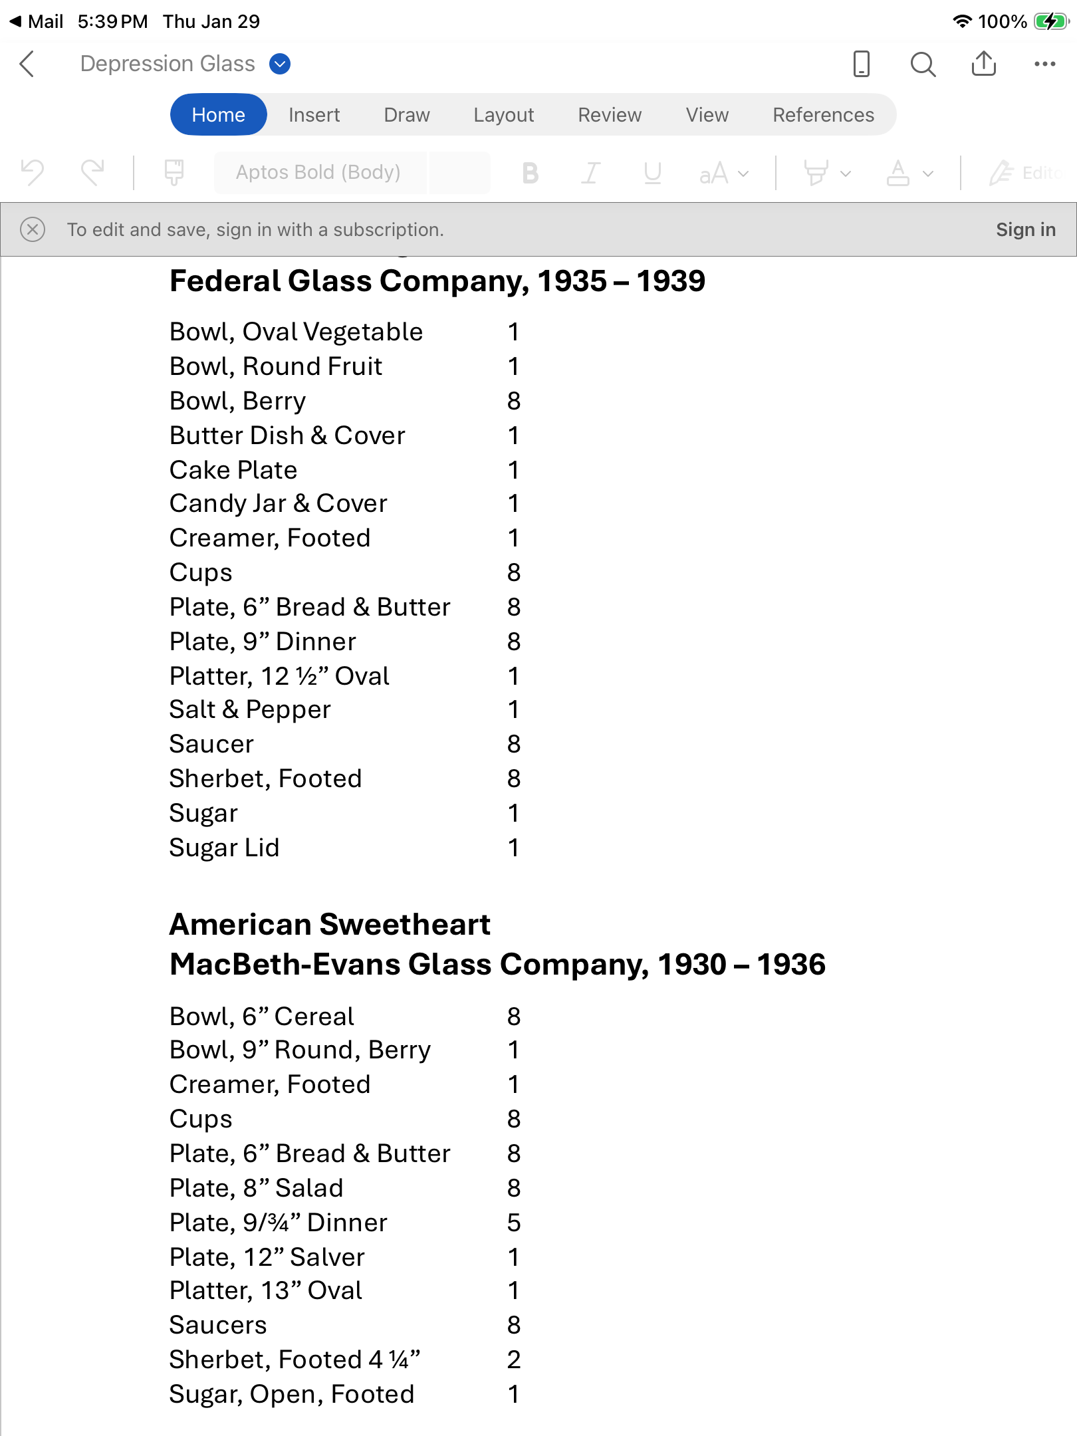Toggle italic formatting
Screen dimensions: 1077x1436
click(x=590, y=173)
